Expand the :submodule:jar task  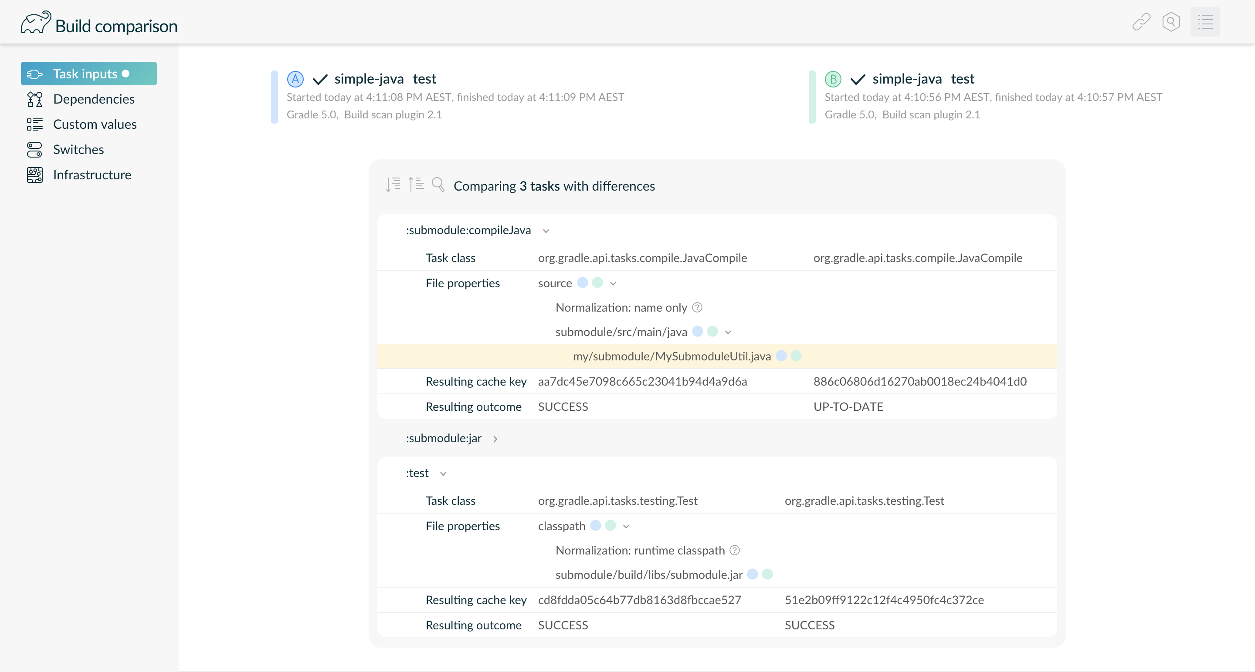pyautogui.click(x=495, y=439)
